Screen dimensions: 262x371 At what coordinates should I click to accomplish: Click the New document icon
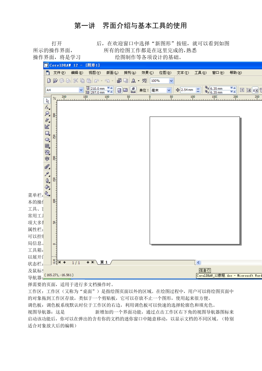(49, 81)
